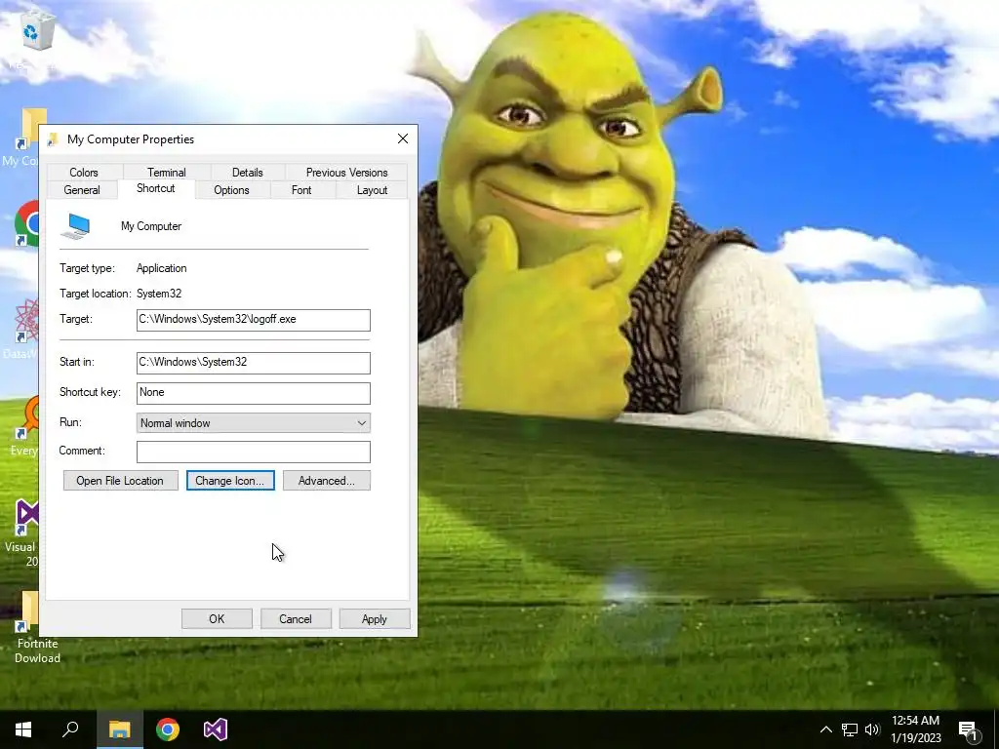Select the Shortcut tab
This screenshot has height=749, width=999.
(155, 188)
